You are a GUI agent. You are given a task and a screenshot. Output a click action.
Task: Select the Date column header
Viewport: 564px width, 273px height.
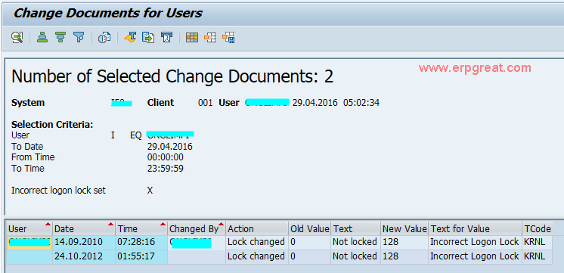coord(84,228)
